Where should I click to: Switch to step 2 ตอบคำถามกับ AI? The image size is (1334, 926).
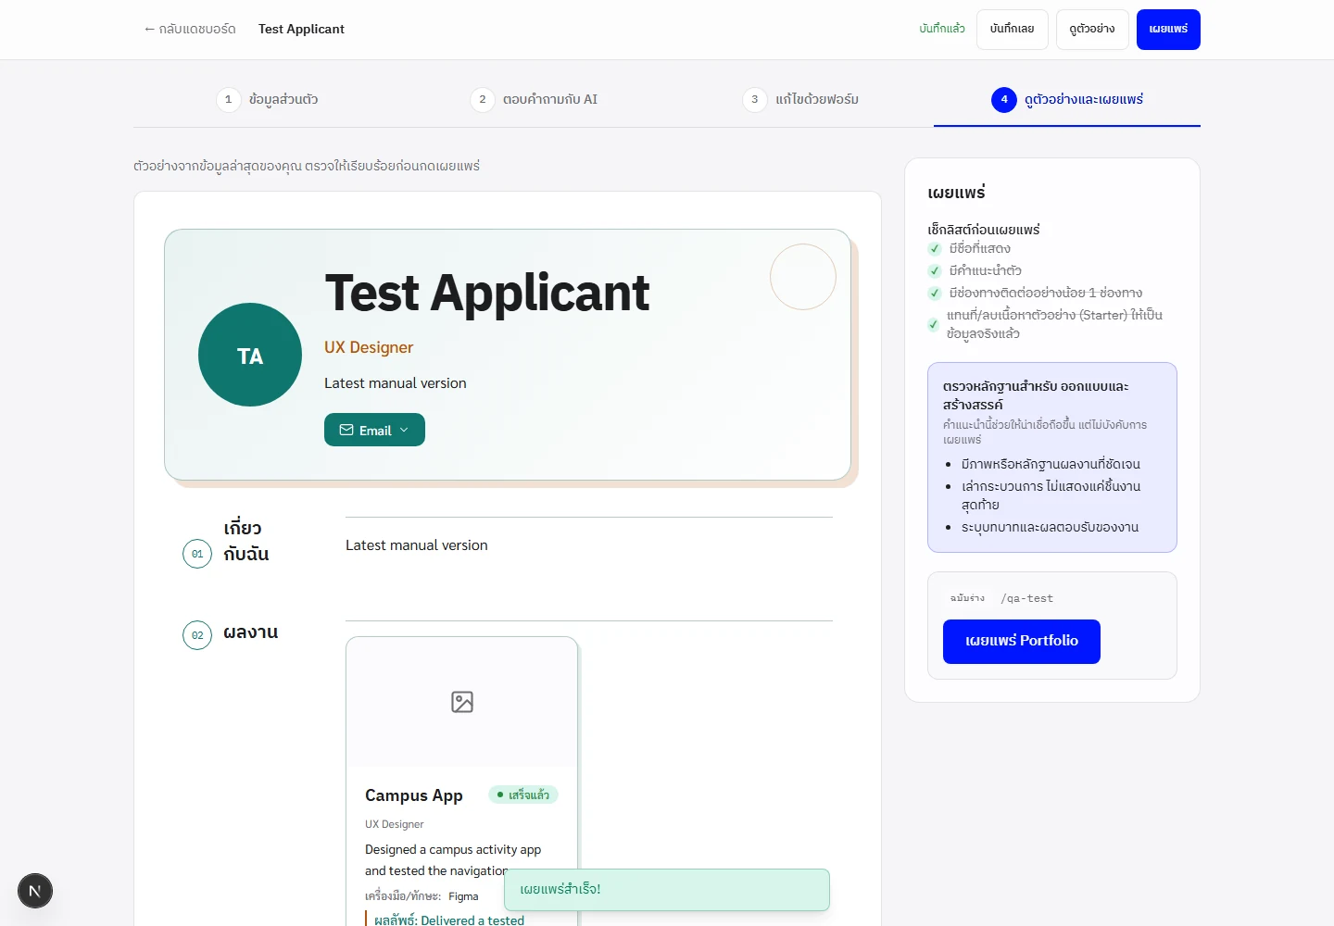tap(535, 99)
